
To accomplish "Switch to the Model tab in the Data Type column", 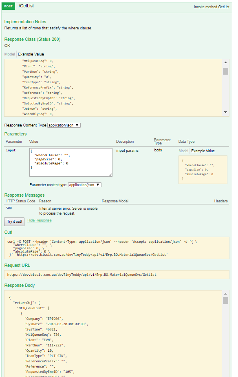I will point(183,151).
